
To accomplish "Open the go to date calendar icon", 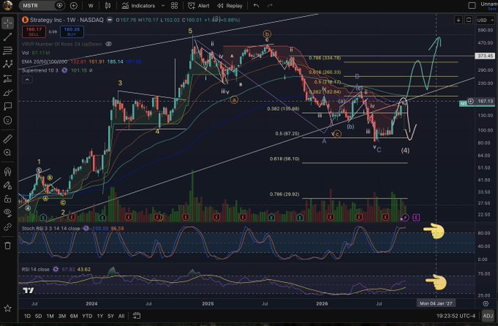I will point(136,316).
